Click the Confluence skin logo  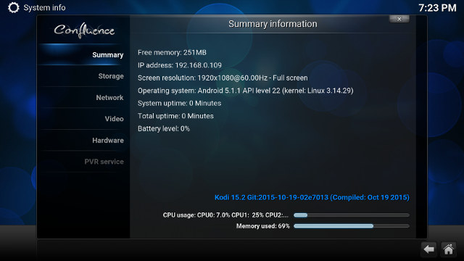click(x=84, y=30)
